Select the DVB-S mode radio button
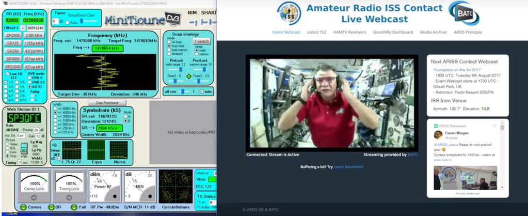 29,78
